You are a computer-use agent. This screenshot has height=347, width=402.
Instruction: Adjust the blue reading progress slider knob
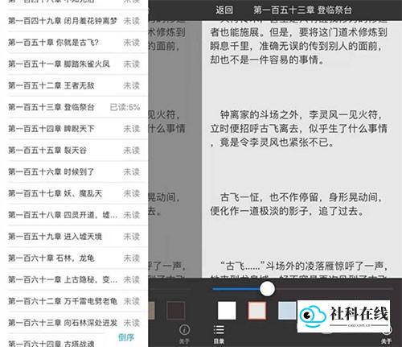pos(267,289)
